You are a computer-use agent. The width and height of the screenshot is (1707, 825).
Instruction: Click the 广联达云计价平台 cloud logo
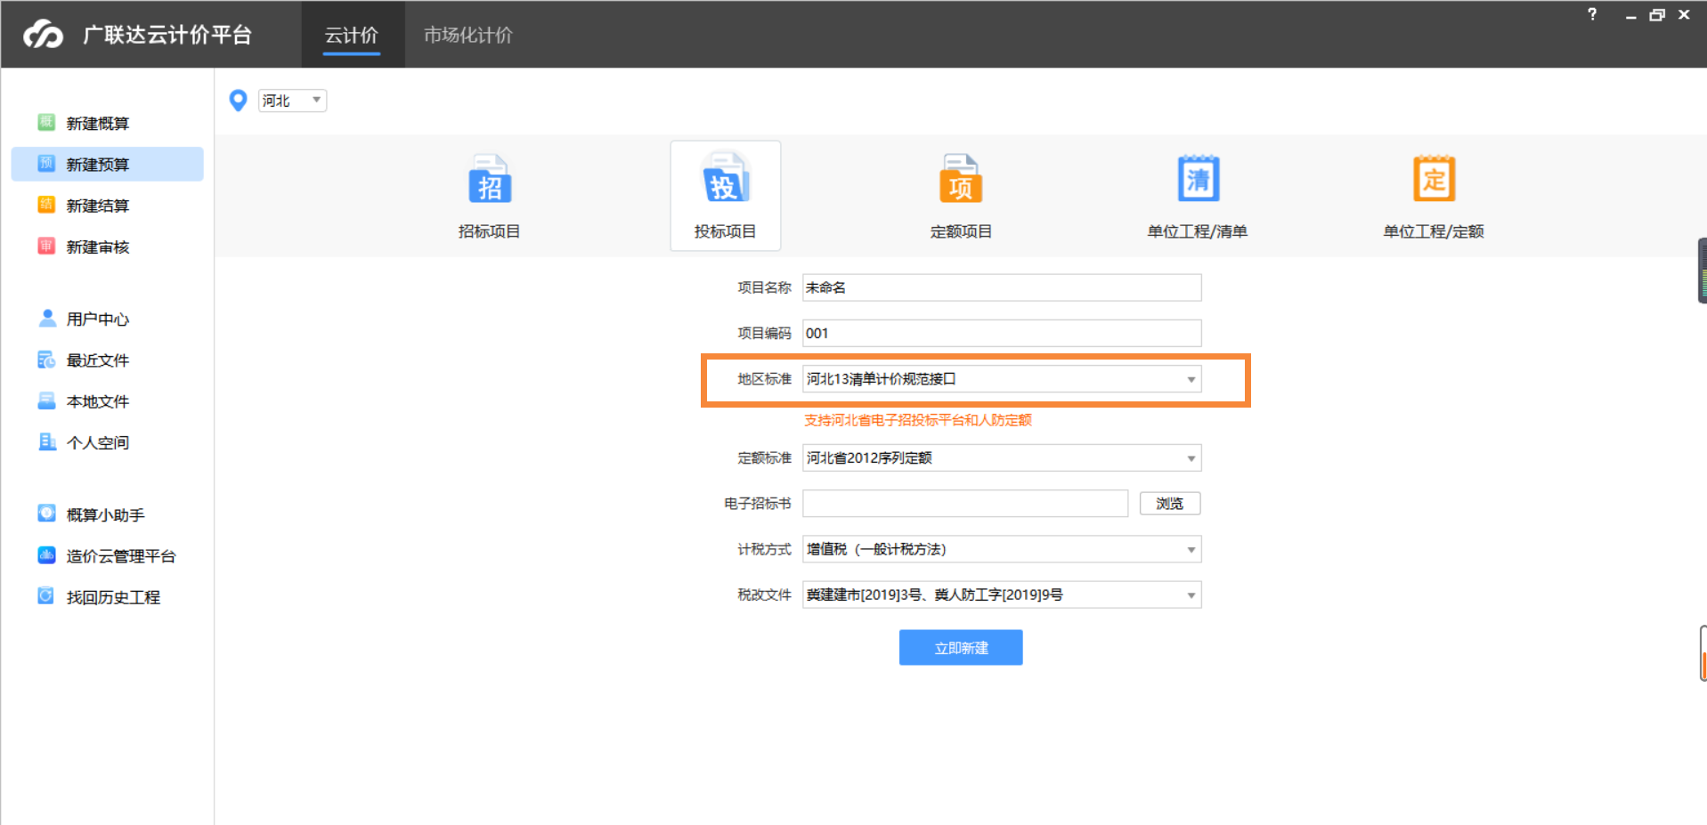point(43,35)
